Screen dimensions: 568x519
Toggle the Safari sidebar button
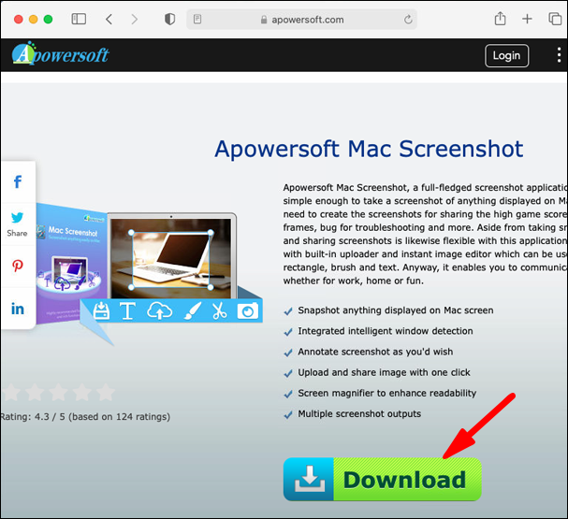(79, 19)
